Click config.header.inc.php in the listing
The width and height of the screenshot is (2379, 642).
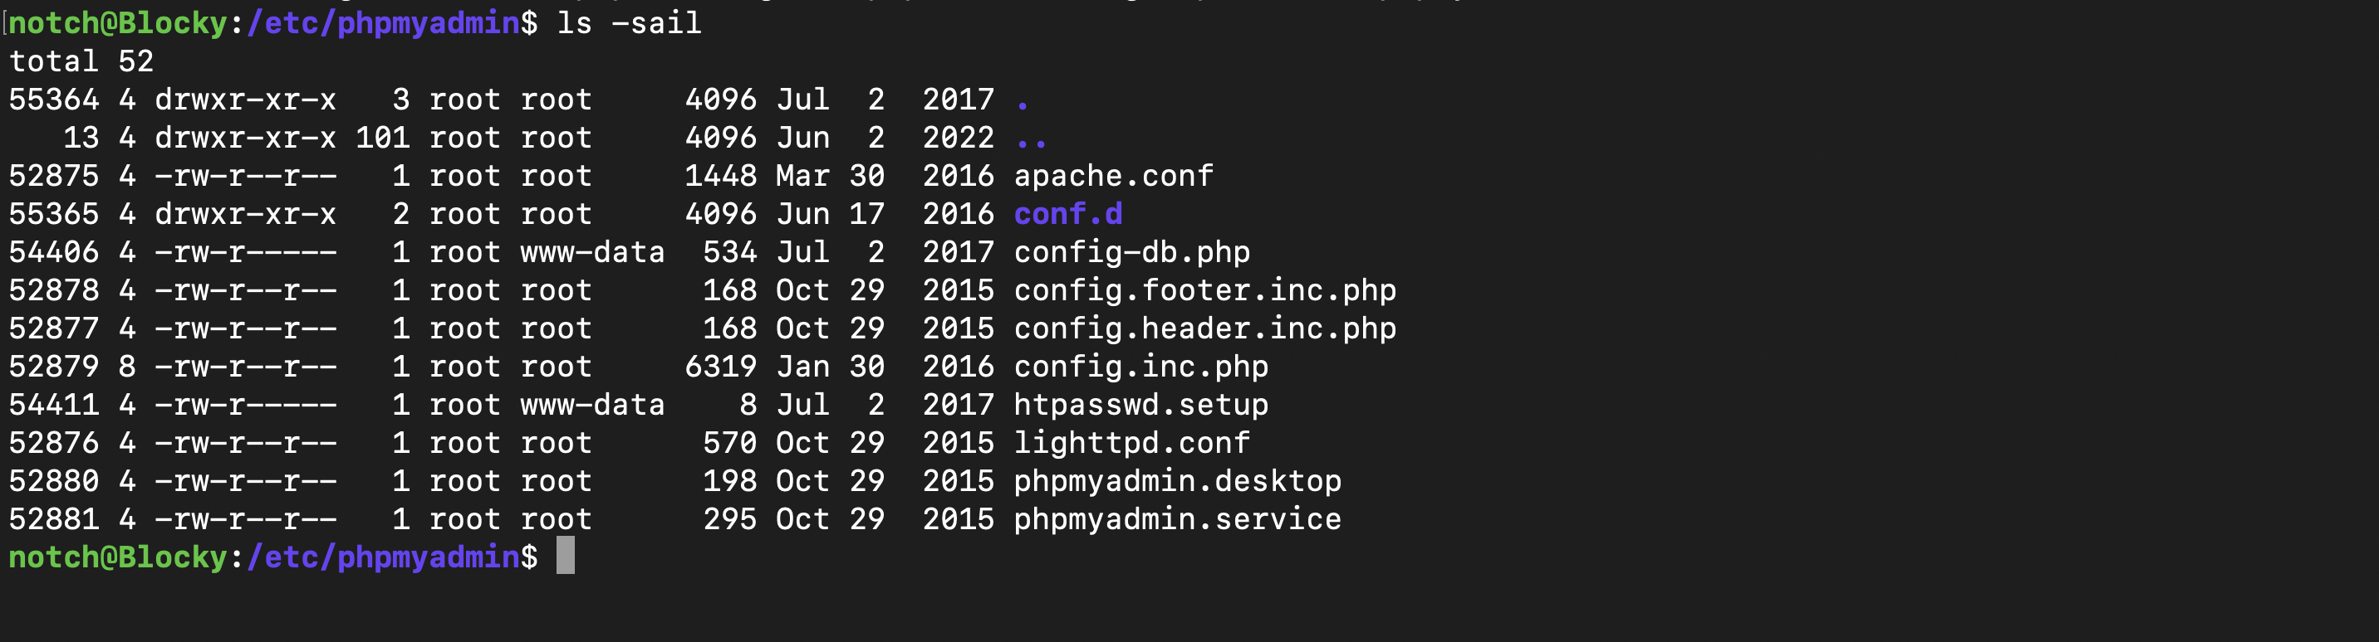pyautogui.click(x=1204, y=328)
